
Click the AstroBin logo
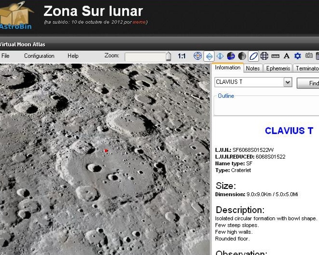pyautogui.click(x=16, y=15)
